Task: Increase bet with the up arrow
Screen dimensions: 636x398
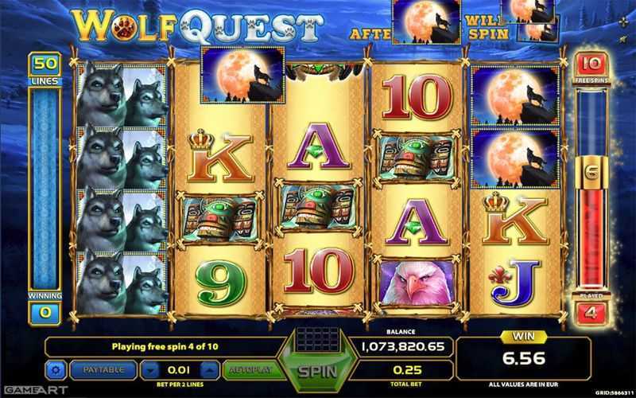Action: 210,370
